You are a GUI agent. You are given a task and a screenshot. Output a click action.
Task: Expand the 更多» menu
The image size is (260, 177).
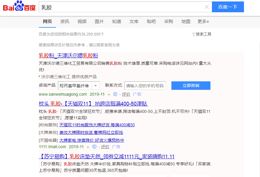click(x=203, y=22)
